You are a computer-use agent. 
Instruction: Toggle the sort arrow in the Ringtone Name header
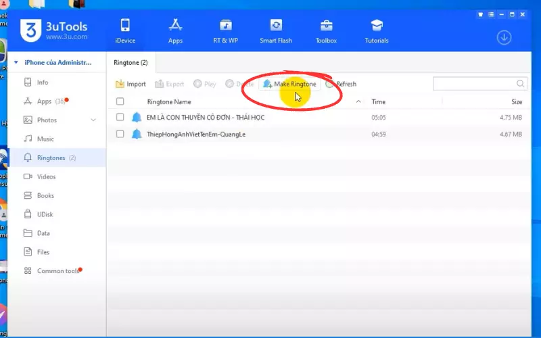(358, 101)
